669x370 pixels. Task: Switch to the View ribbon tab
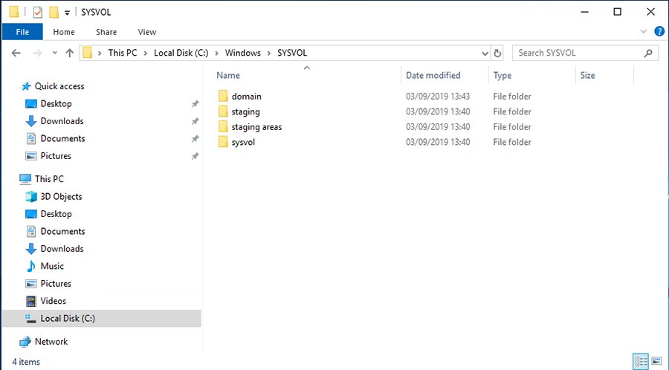tap(147, 32)
